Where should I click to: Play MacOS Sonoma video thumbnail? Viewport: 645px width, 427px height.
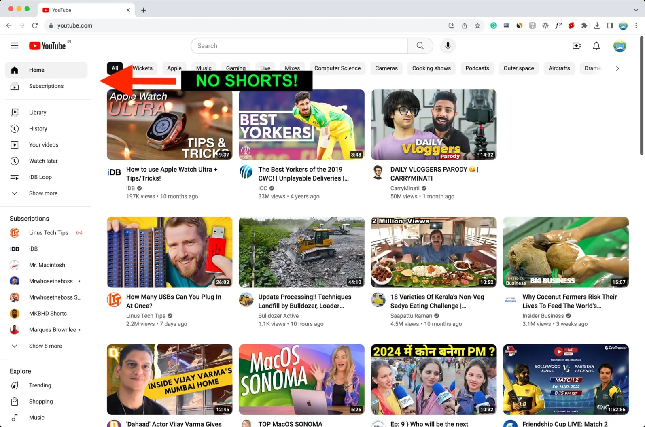point(301,380)
